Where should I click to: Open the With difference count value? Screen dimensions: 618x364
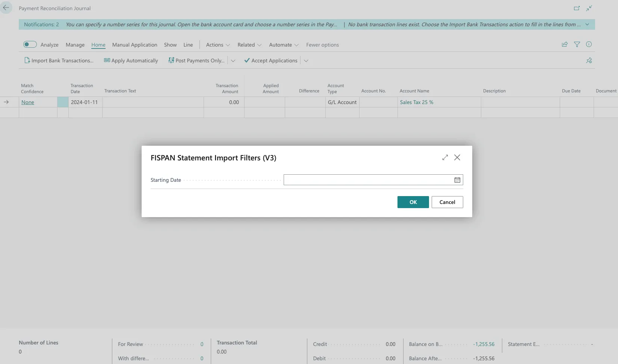(x=202, y=358)
